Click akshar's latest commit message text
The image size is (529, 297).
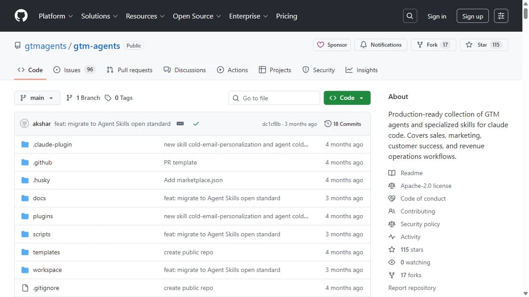[112, 124]
